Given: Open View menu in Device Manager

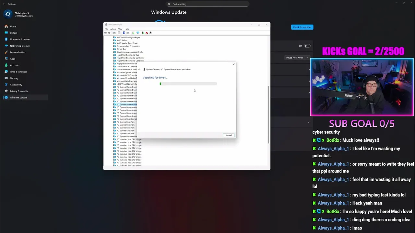Looking at the screenshot, I should [120, 29].
